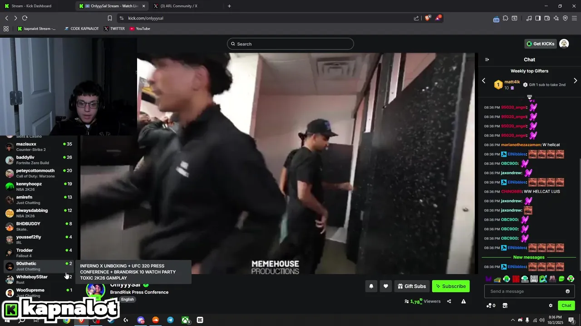Open mazisuxx channel in sidebar
Screen dimensions: 581x326
(x=39, y=147)
